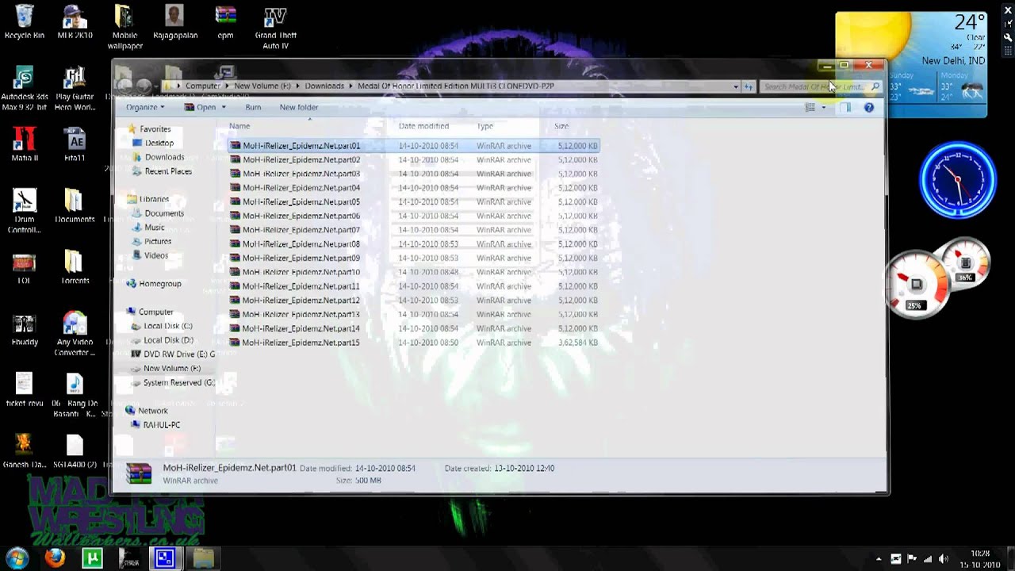Open Firefox from the taskbar
This screenshot has width=1015, height=571.
point(55,558)
